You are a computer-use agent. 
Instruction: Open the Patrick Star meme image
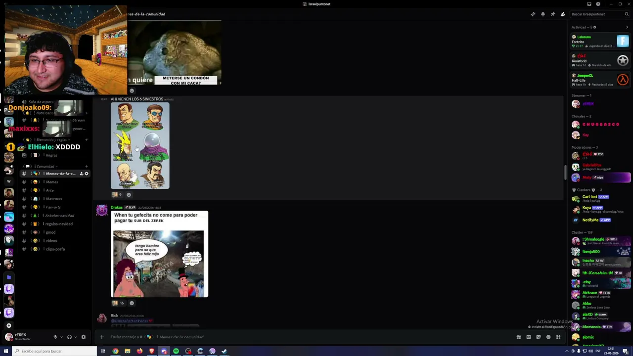pyautogui.click(x=159, y=254)
